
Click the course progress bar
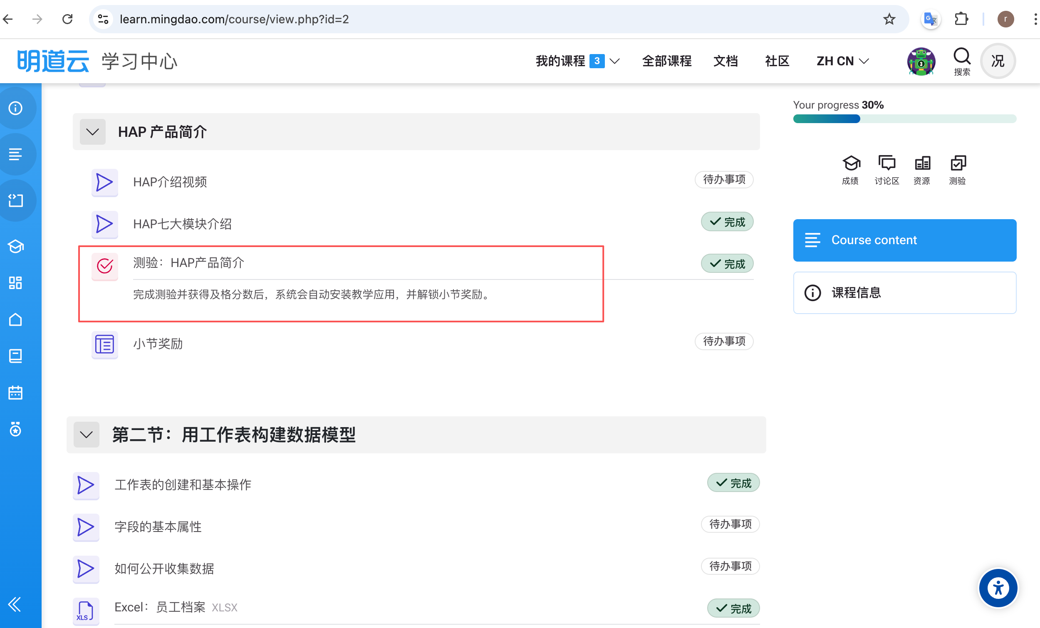tap(904, 119)
